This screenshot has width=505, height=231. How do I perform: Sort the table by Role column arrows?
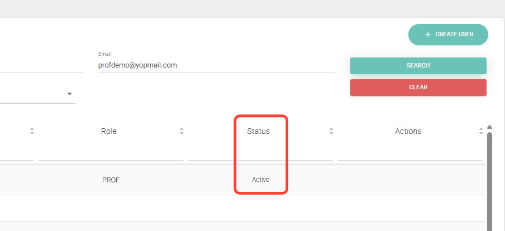pyautogui.click(x=182, y=132)
